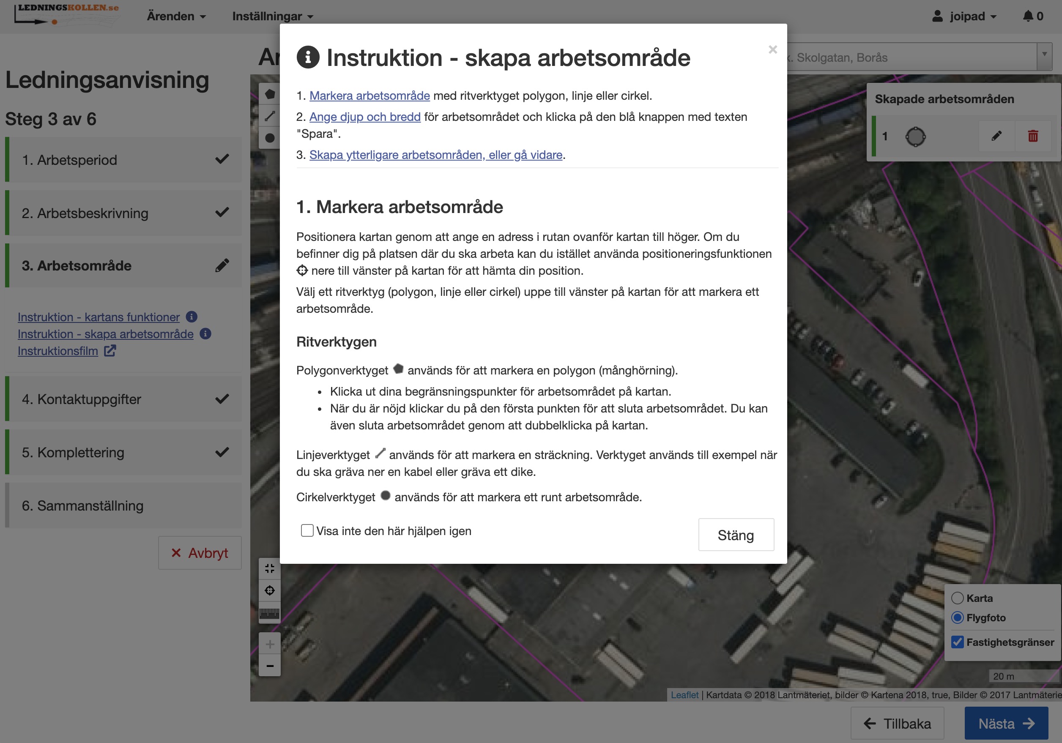Open the Ärenden dropdown menu
Viewport: 1062px width, 743px height.
pyautogui.click(x=176, y=16)
